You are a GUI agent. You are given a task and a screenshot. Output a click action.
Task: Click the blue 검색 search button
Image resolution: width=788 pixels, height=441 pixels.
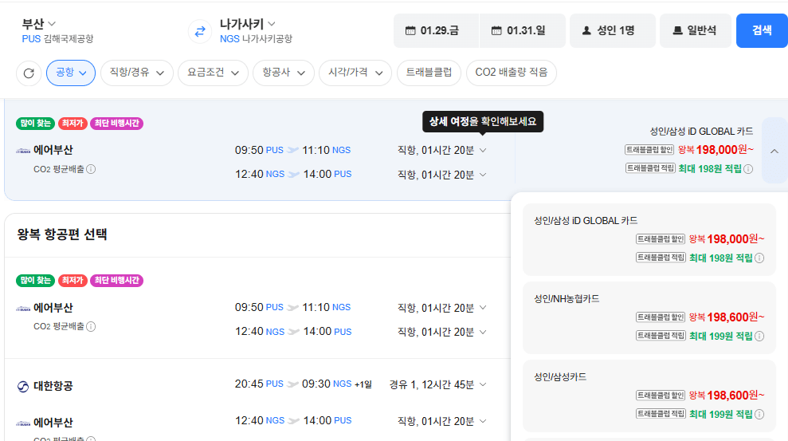point(762,30)
